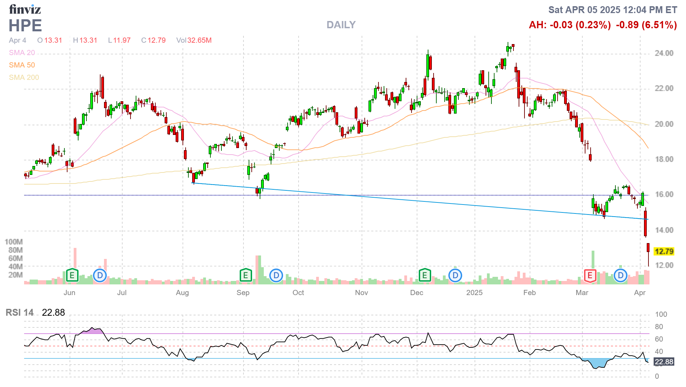
Task: Click the 22.88 RSI value tag
Action: coord(664,362)
